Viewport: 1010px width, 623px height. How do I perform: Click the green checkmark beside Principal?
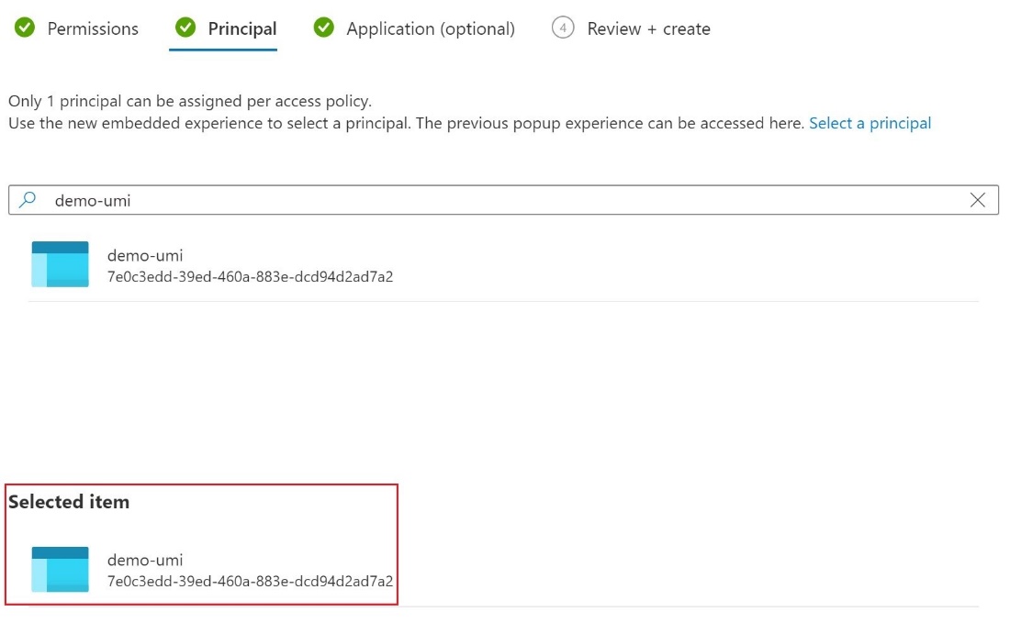click(x=186, y=28)
